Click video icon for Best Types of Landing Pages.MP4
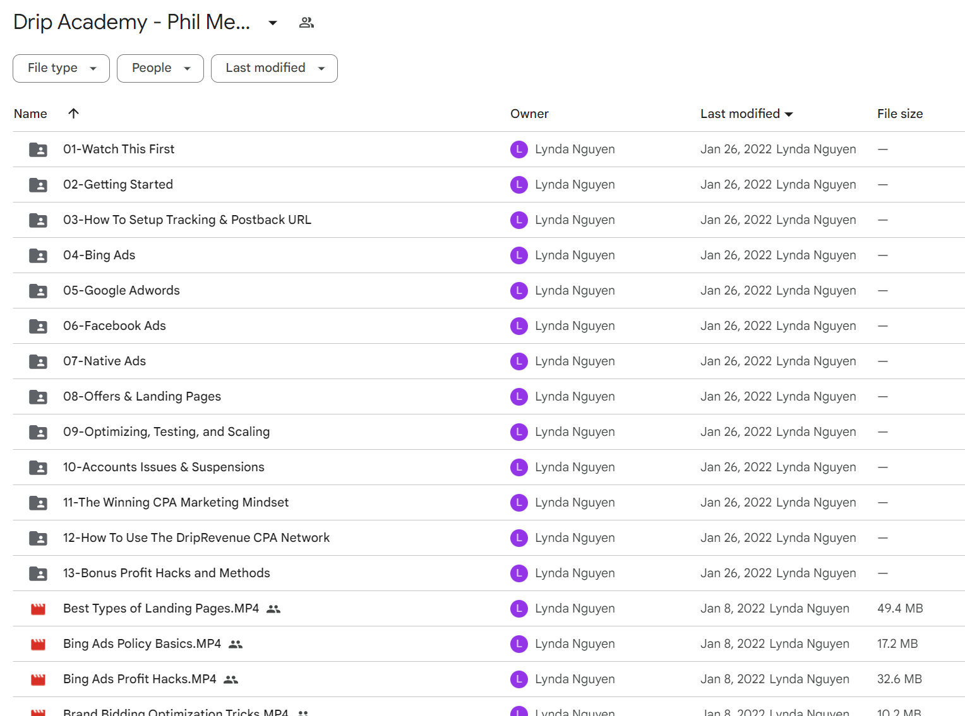The image size is (965, 716). (38, 609)
